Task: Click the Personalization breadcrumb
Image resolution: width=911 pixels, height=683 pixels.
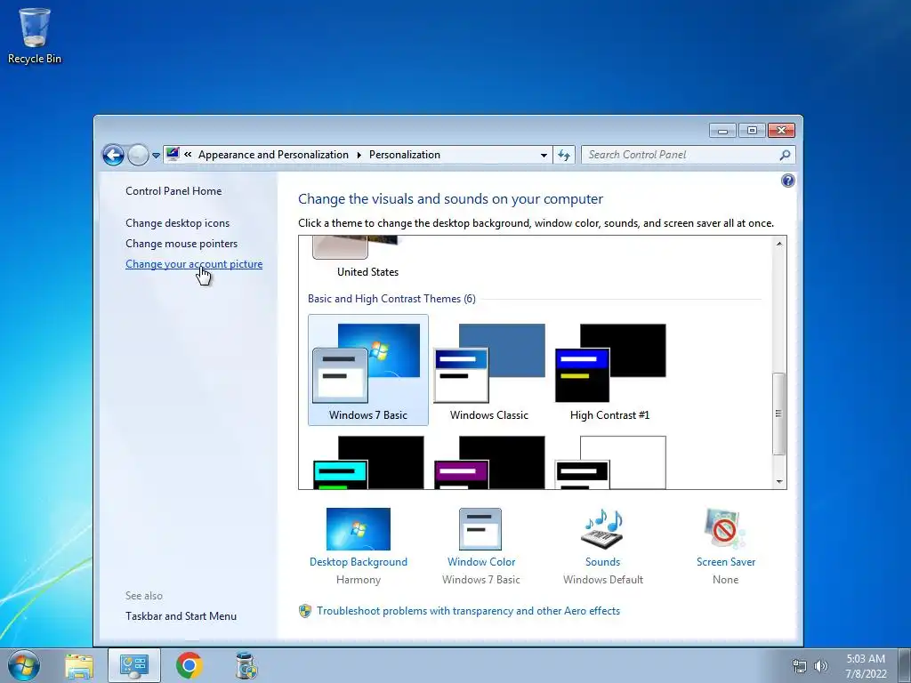Action: [405, 155]
